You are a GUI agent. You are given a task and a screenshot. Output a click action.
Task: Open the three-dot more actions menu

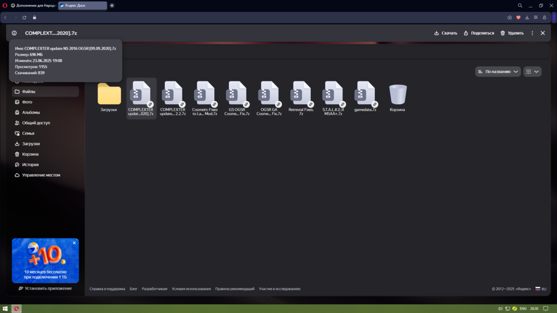pos(532,33)
